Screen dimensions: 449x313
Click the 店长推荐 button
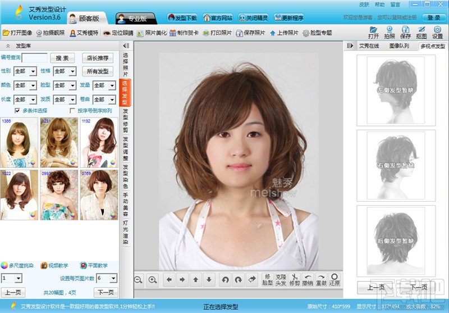coord(98,58)
